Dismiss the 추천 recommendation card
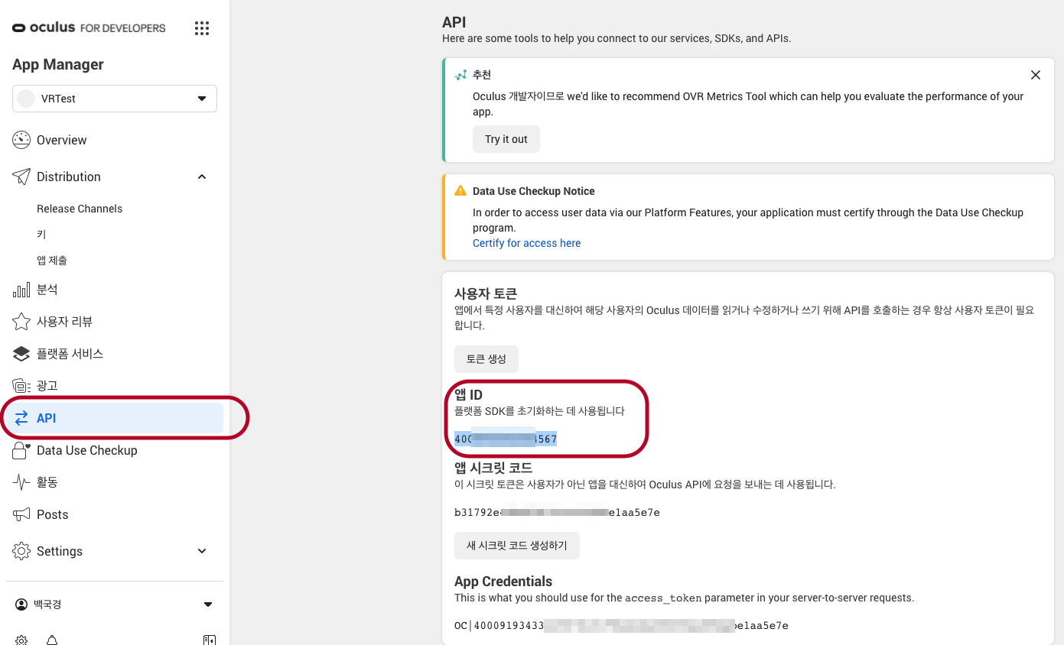Screen dimensions: 1064x645 click(x=1036, y=75)
